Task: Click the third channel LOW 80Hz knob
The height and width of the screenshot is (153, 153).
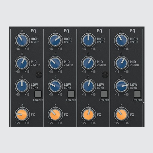Action: [x=88, y=86]
